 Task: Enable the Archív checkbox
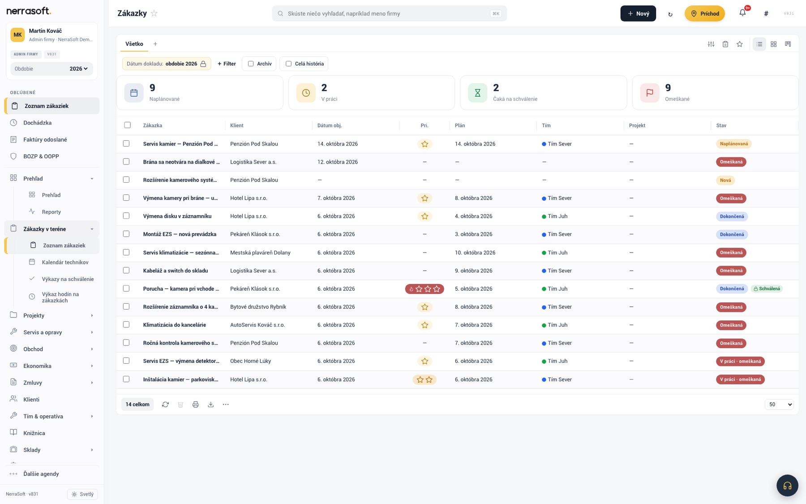coord(251,64)
